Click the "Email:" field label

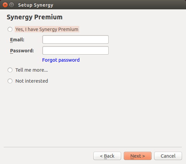pos(17,40)
